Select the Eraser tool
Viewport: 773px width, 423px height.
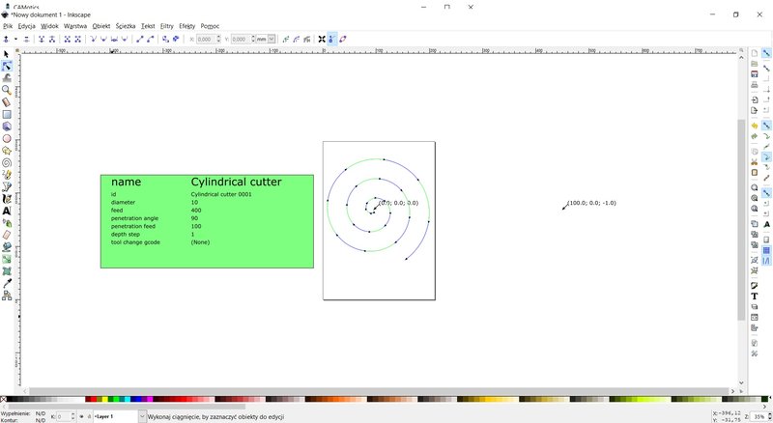click(x=7, y=235)
